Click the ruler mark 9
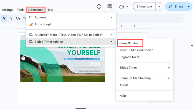This screenshot has width=193, height=110. pyautogui.click(x=134, y=26)
